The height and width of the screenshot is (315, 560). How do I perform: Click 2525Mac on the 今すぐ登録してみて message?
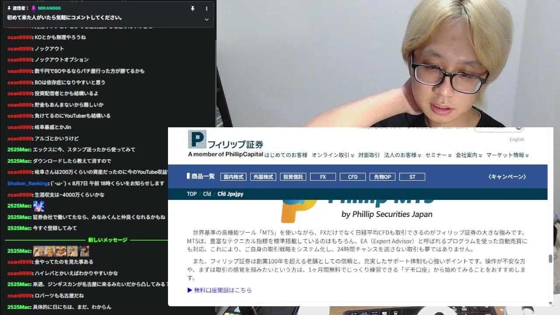[19, 228]
